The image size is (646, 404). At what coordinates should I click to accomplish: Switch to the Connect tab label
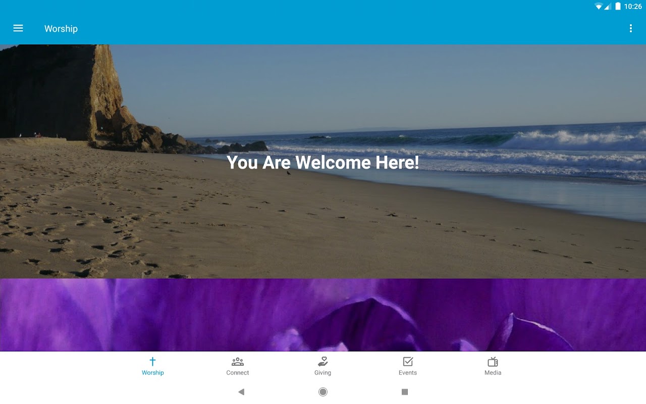point(238,373)
